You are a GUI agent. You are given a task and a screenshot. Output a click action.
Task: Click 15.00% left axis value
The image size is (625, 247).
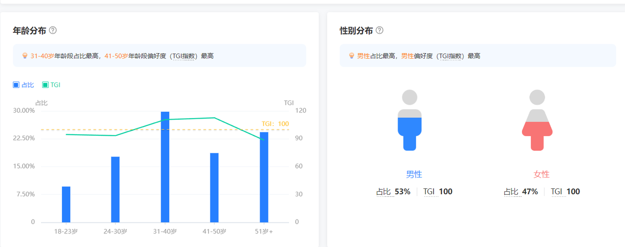(24, 166)
